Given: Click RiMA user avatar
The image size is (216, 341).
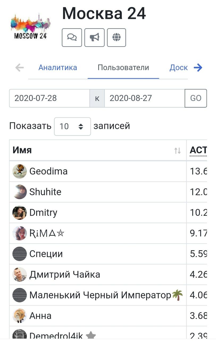Looking at the screenshot, I should (x=20, y=233).
